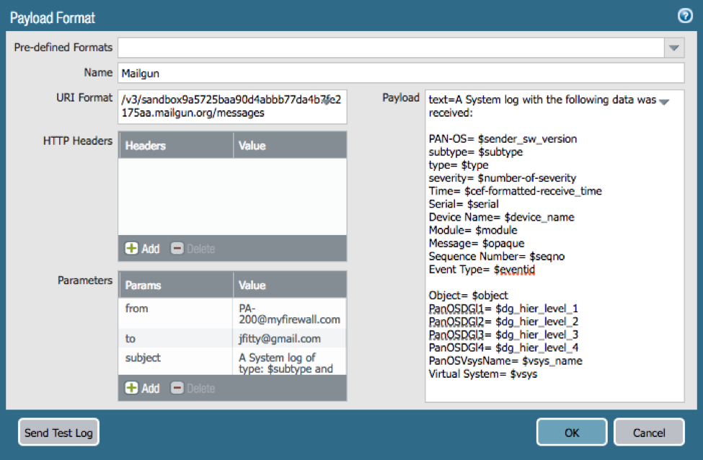Add a new HTTP header row
Image resolution: width=703 pixels, height=460 pixels.
(x=142, y=249)
